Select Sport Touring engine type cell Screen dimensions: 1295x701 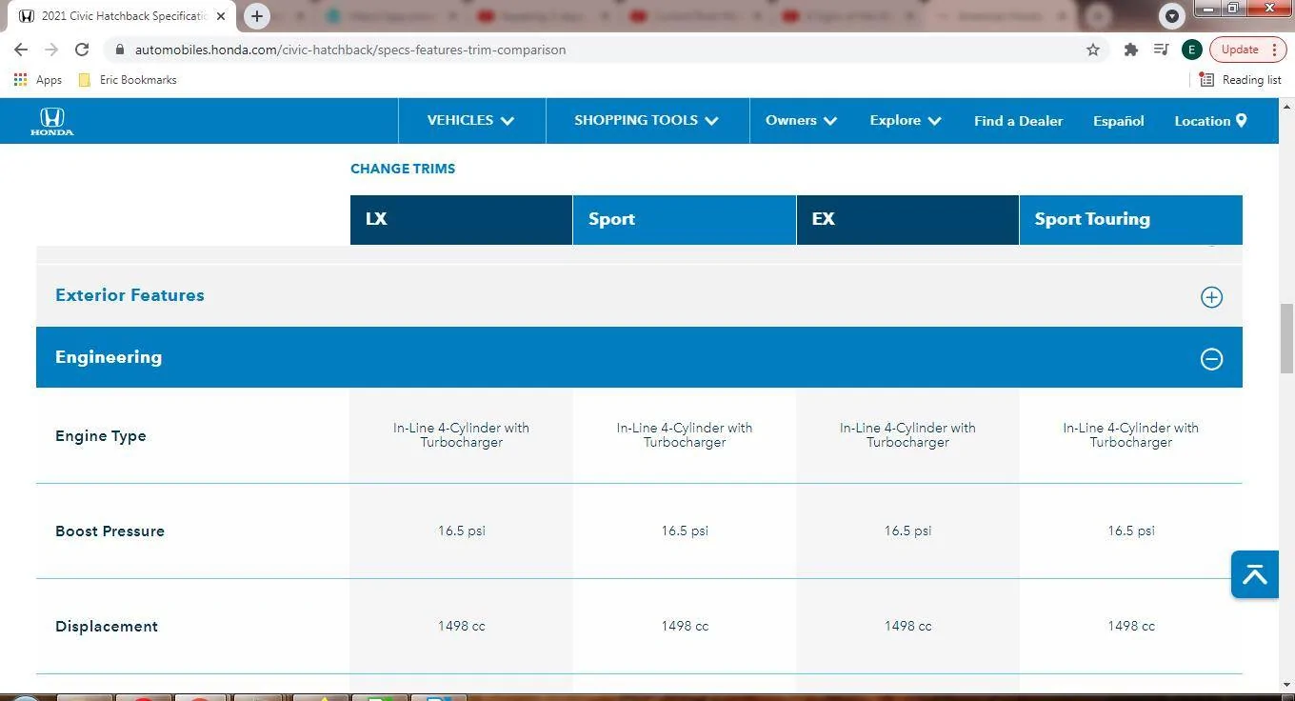pyautogui.click(x=1131, y=435)
